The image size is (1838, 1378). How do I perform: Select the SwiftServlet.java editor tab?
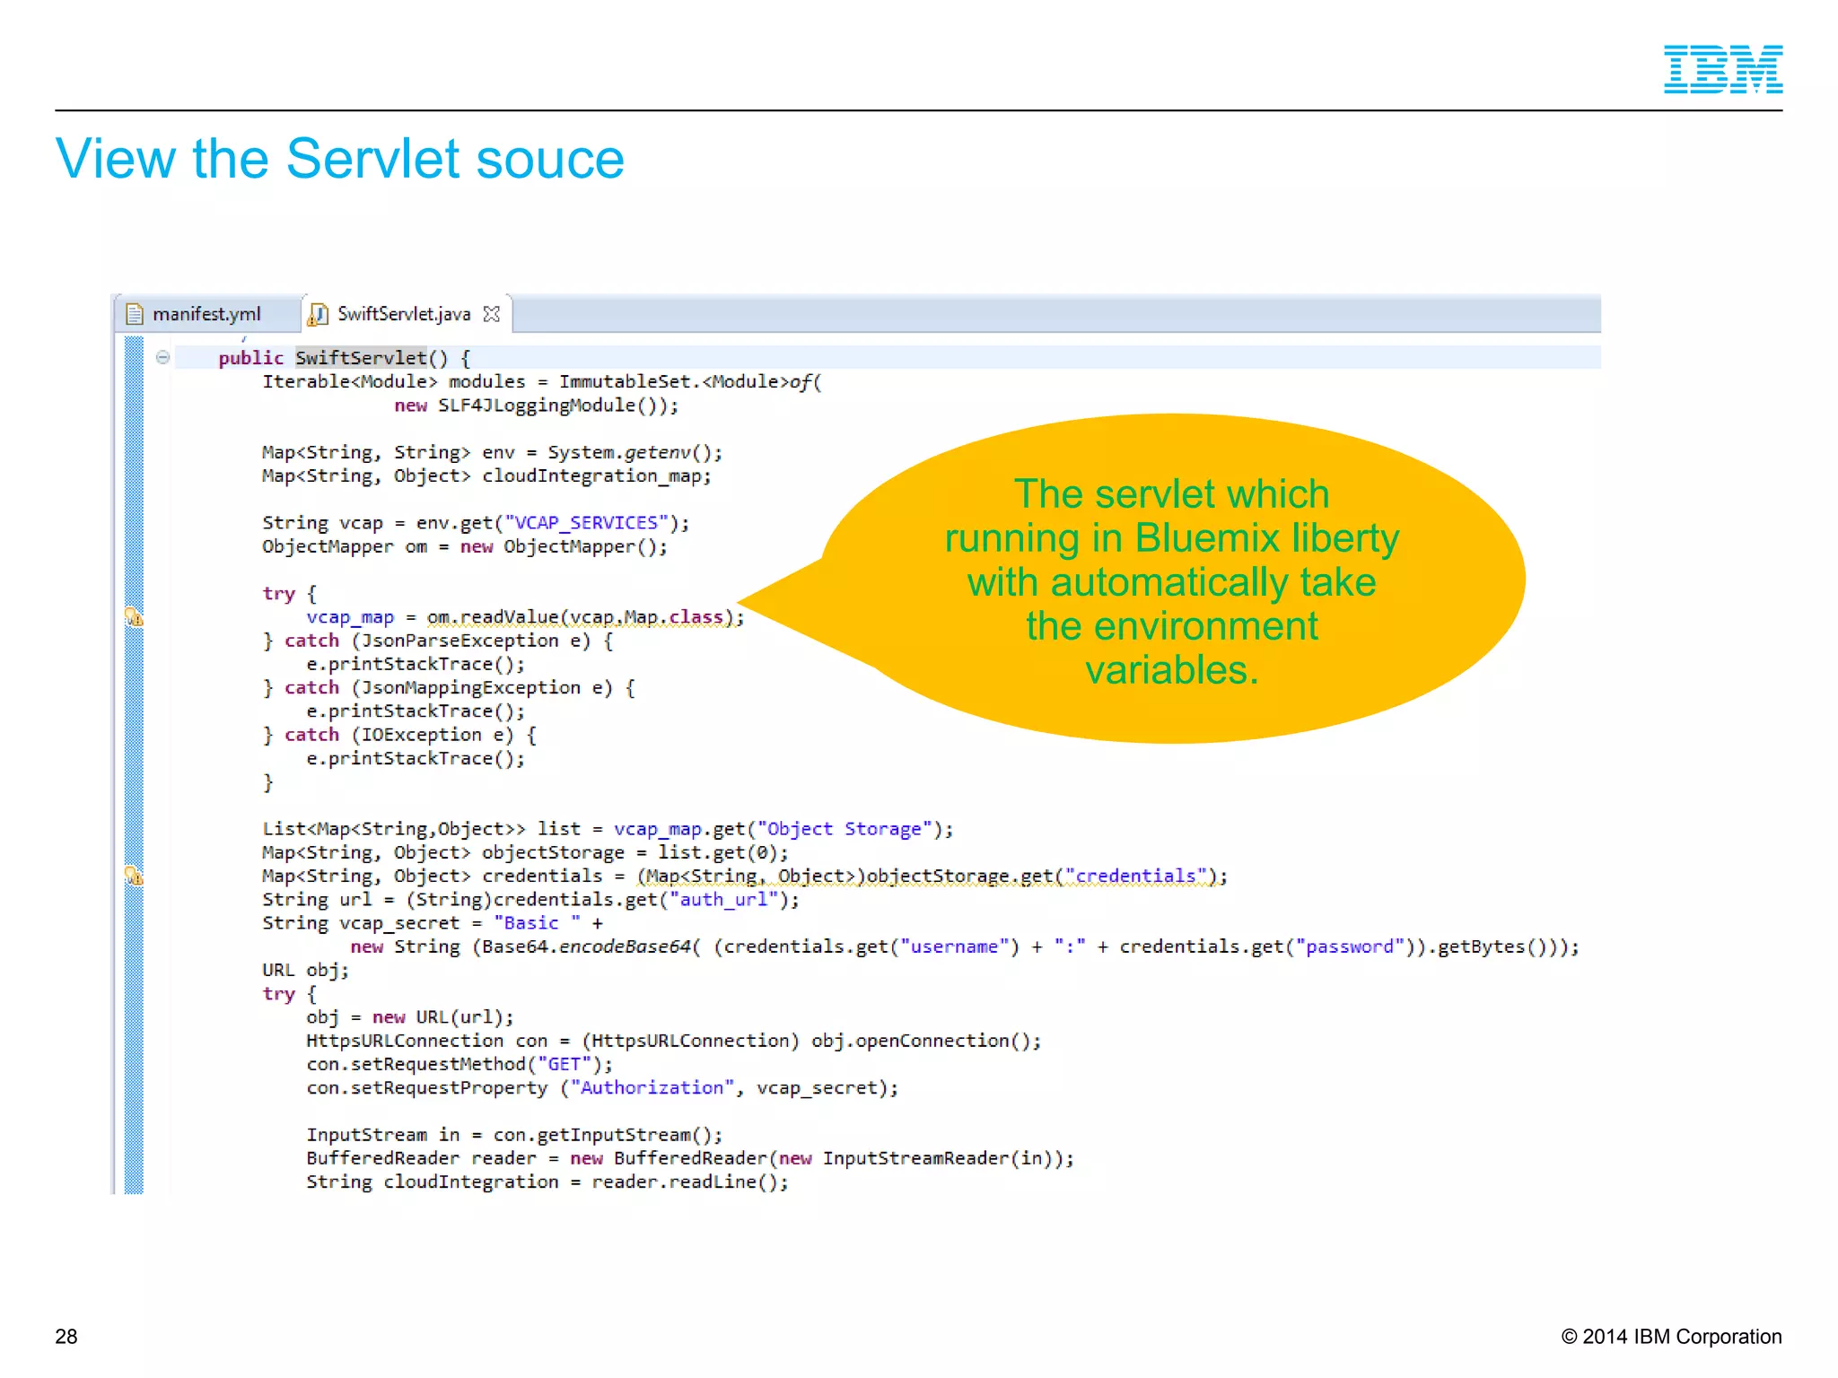point(404,314)
